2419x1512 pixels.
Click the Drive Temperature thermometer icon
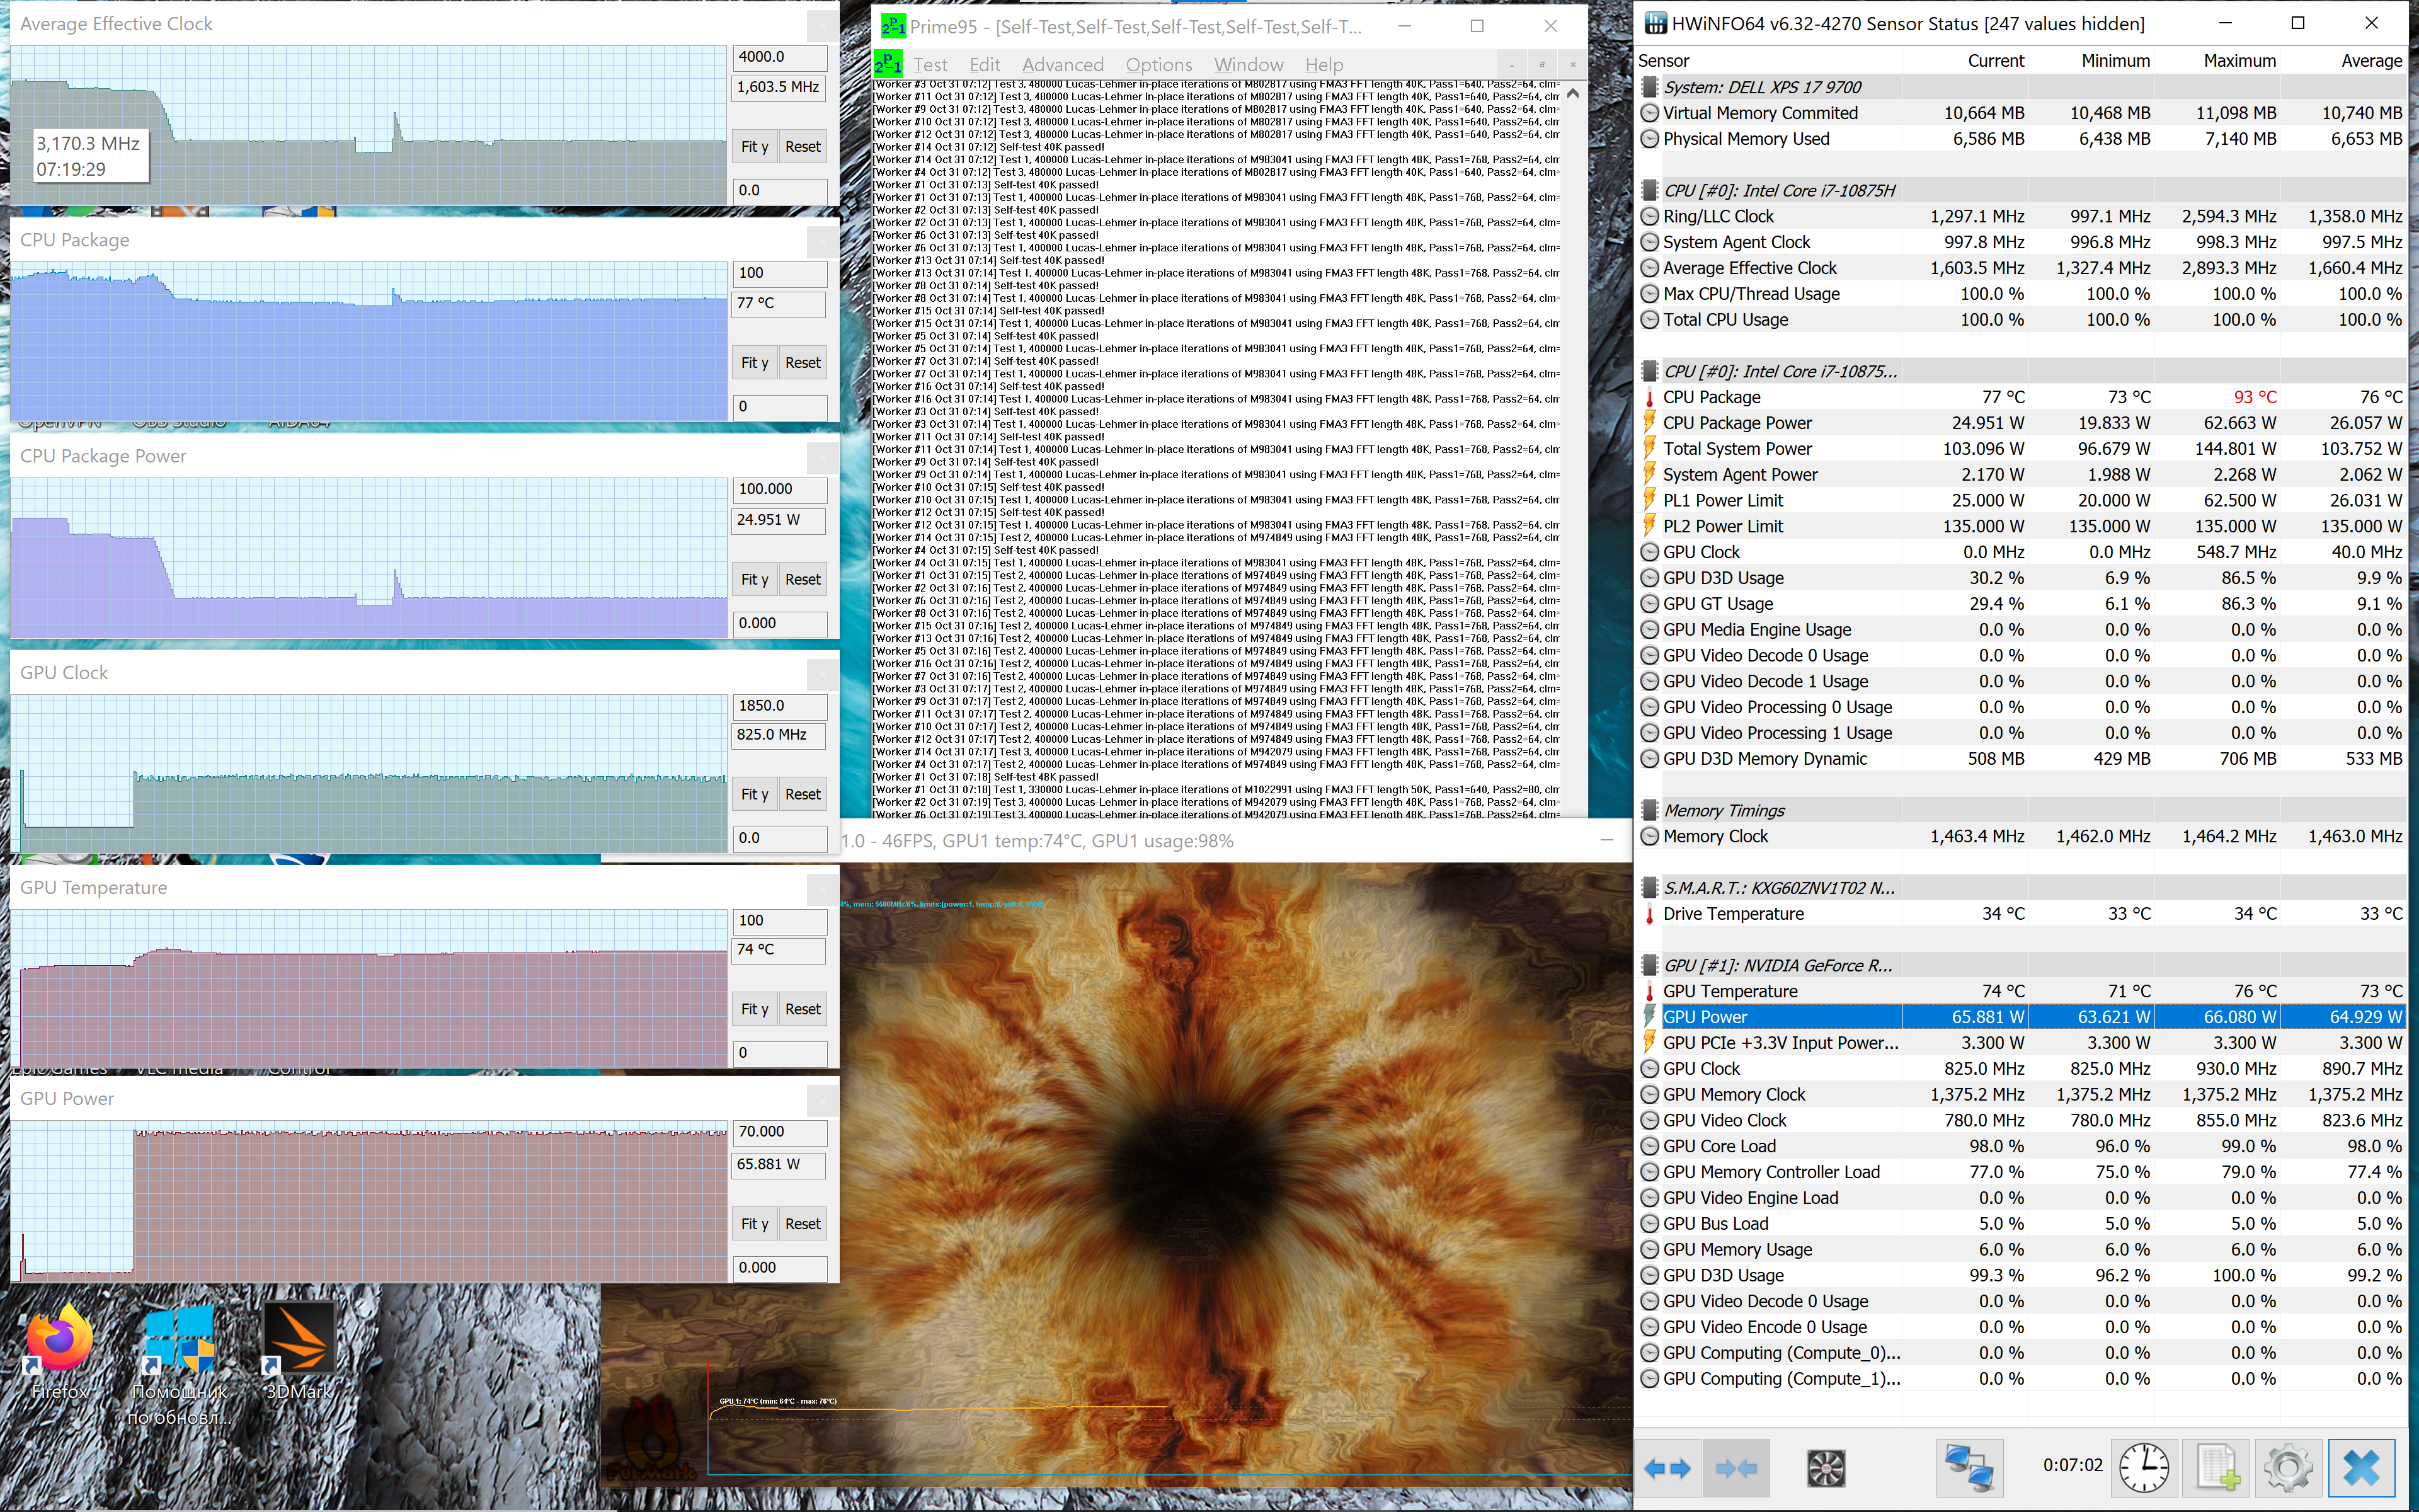pos(1649,914)
